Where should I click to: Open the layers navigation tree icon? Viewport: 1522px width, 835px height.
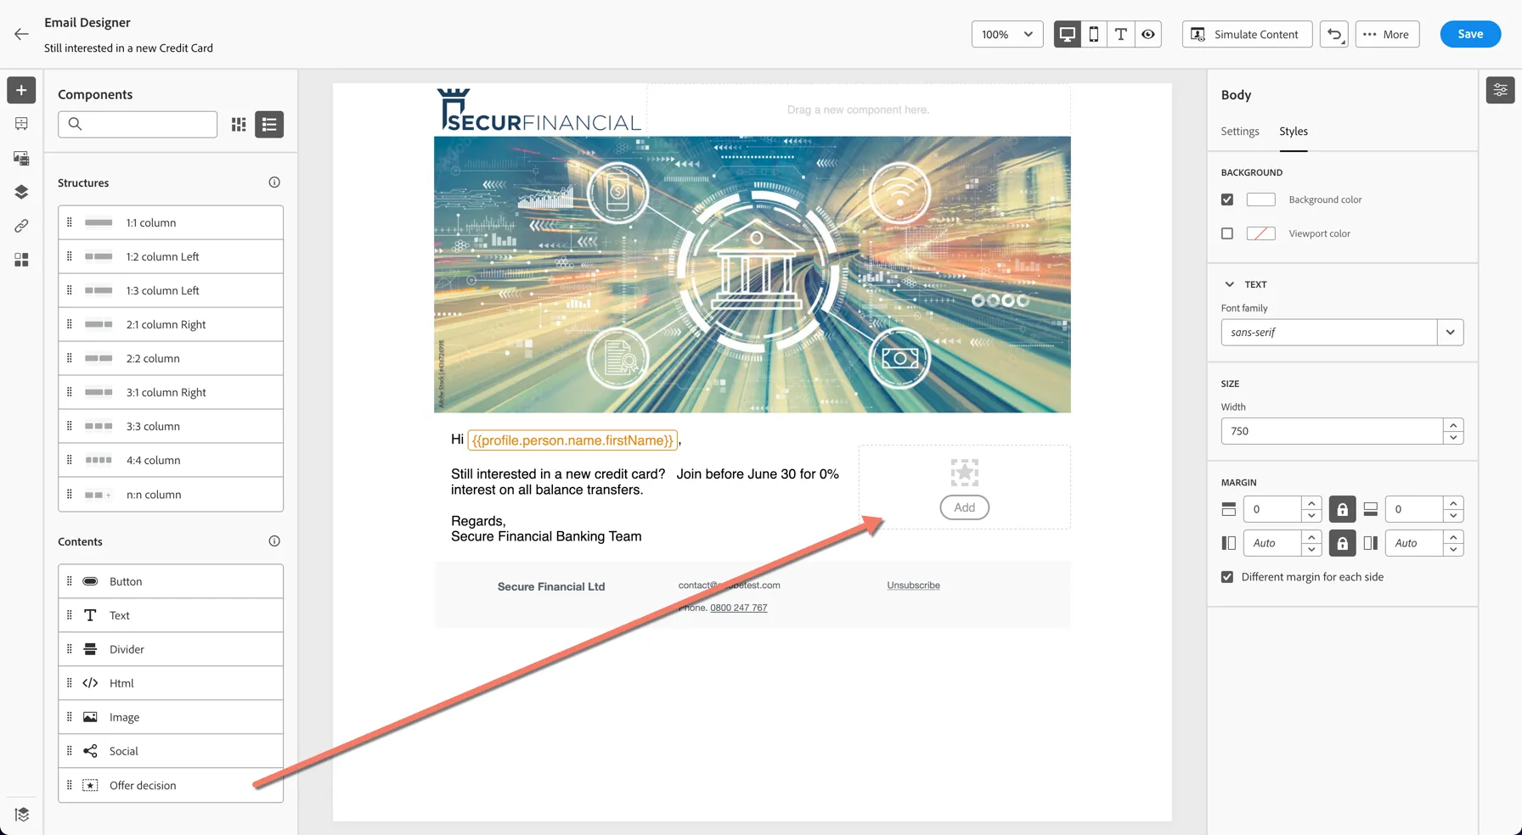point(21,192)
